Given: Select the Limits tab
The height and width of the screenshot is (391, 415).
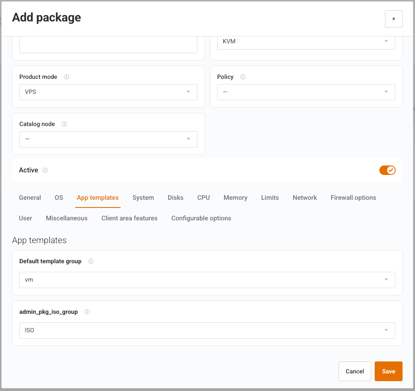Looking at the screenshot, I should (270, 198).
